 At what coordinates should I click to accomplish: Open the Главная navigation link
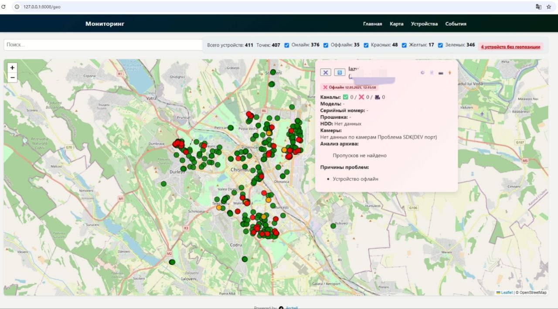click(372, 24)
